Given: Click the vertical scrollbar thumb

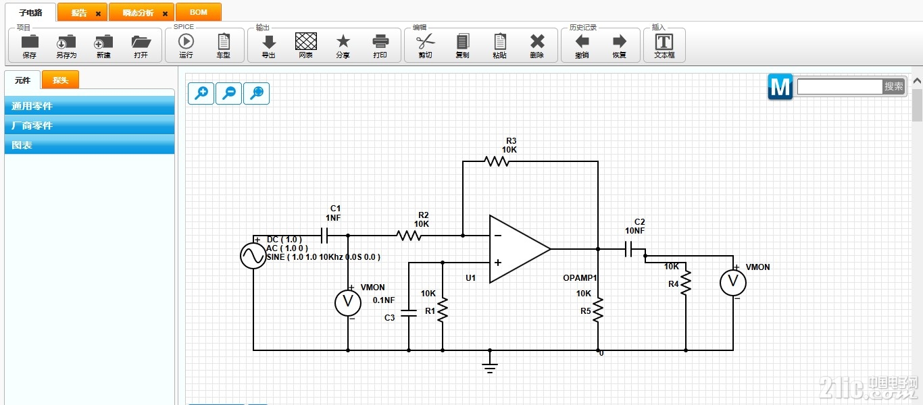Looking at the screenshot, I should pyautogui.click(x=917, y=105).
